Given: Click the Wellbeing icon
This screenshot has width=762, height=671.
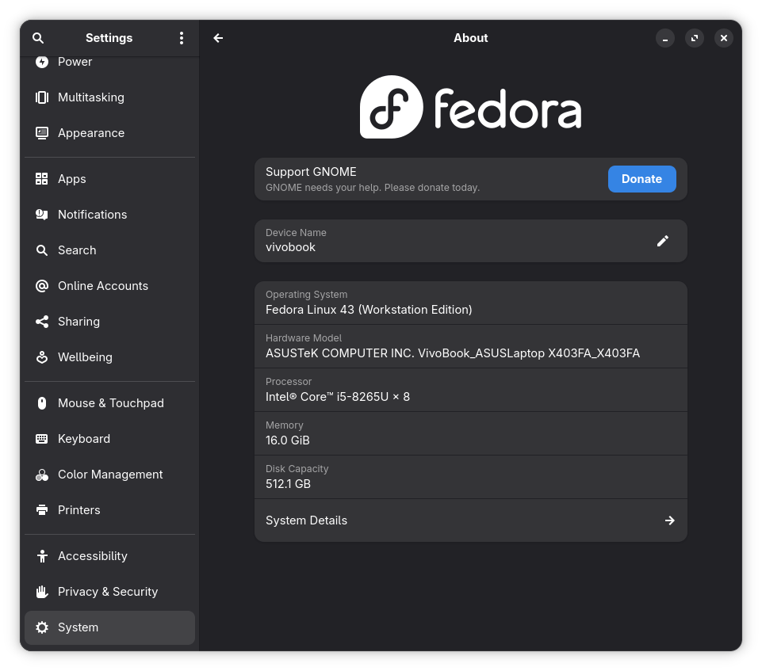Looking at the screenshot, I should pos(42,357).
